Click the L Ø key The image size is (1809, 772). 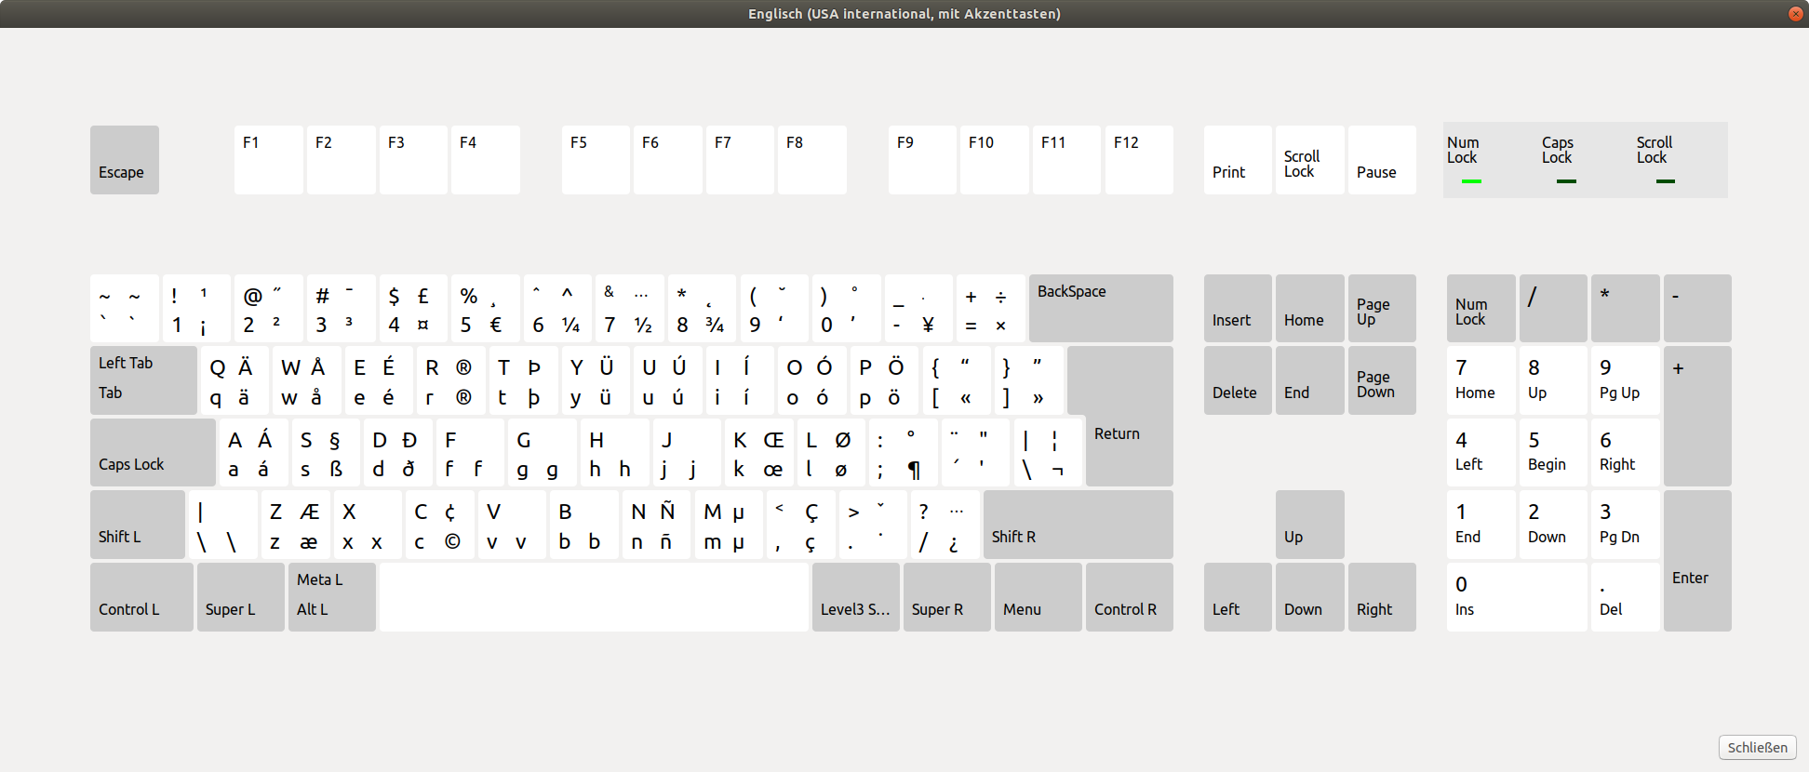click(x=831, y=452)
